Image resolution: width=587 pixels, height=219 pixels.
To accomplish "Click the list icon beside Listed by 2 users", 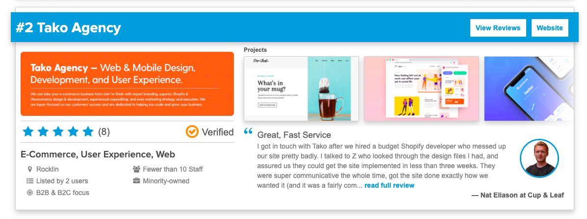I will [x=30, y=181].
